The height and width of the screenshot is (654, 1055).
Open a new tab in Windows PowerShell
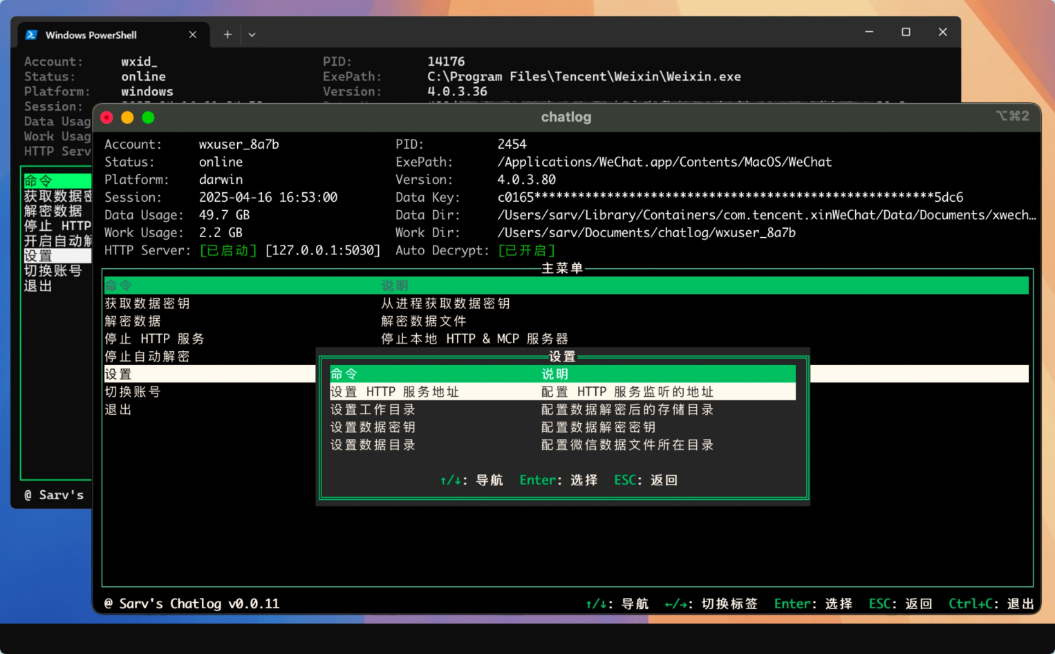coord(227,35)
